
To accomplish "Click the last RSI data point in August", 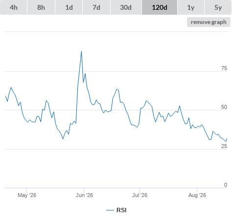I will pos(227,139).
